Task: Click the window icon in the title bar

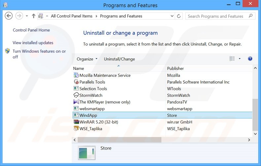Action: coord(5,5)
